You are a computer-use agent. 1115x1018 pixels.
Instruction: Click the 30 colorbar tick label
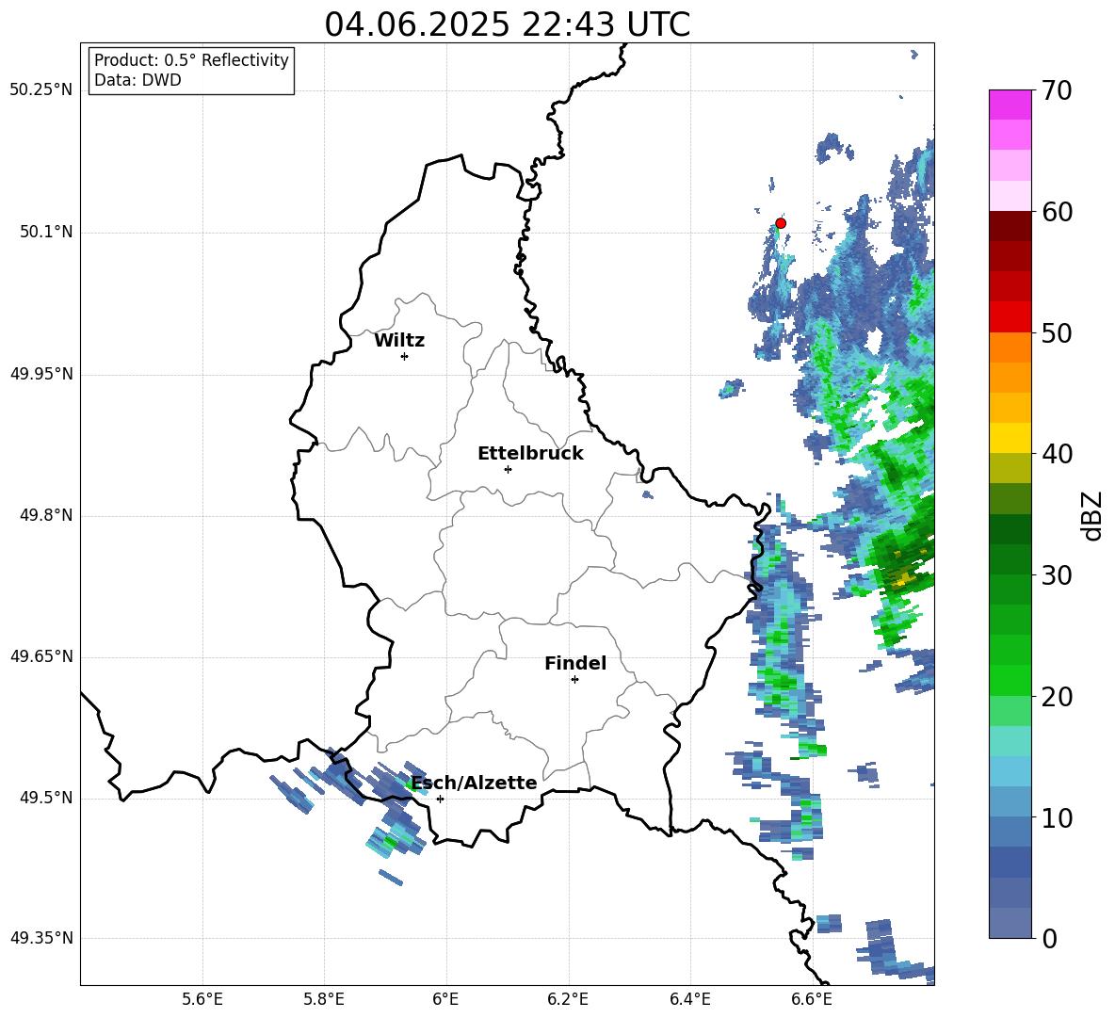(x=1057, y=575)
